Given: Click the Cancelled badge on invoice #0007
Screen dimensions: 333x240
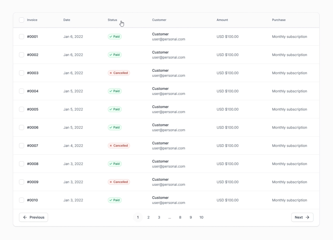Looking at the screenshot, I should [119, 146].
